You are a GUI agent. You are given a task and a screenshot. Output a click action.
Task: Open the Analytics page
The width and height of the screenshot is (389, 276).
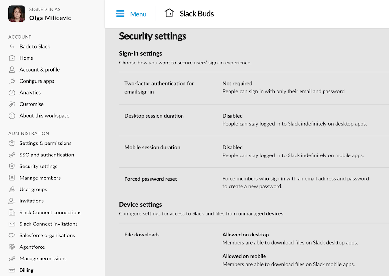pos(30,92)
